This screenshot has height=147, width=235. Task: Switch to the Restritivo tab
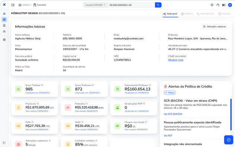click(x=224, y=14)
